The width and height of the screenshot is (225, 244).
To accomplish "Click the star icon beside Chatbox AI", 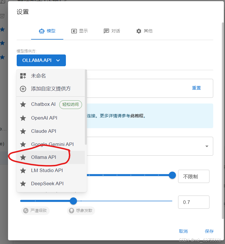I will [x=23, y=104].
